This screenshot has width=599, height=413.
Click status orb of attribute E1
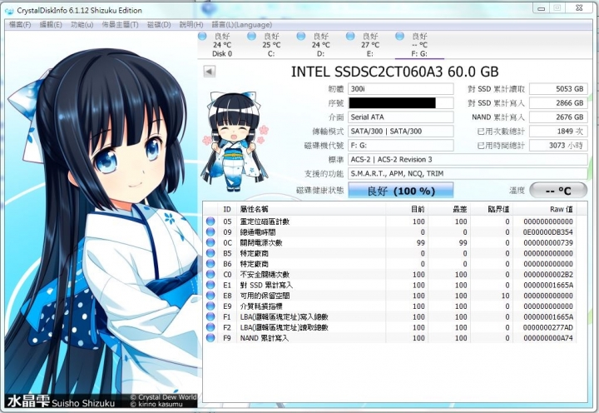click(x=210, y=285)
